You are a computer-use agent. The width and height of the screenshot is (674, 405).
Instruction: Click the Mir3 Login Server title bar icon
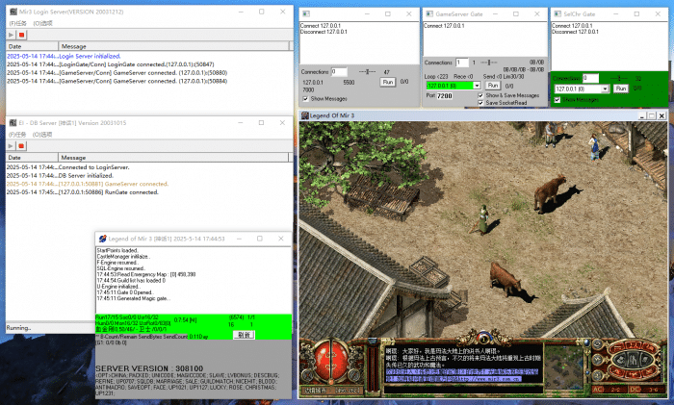pos(11,11)
